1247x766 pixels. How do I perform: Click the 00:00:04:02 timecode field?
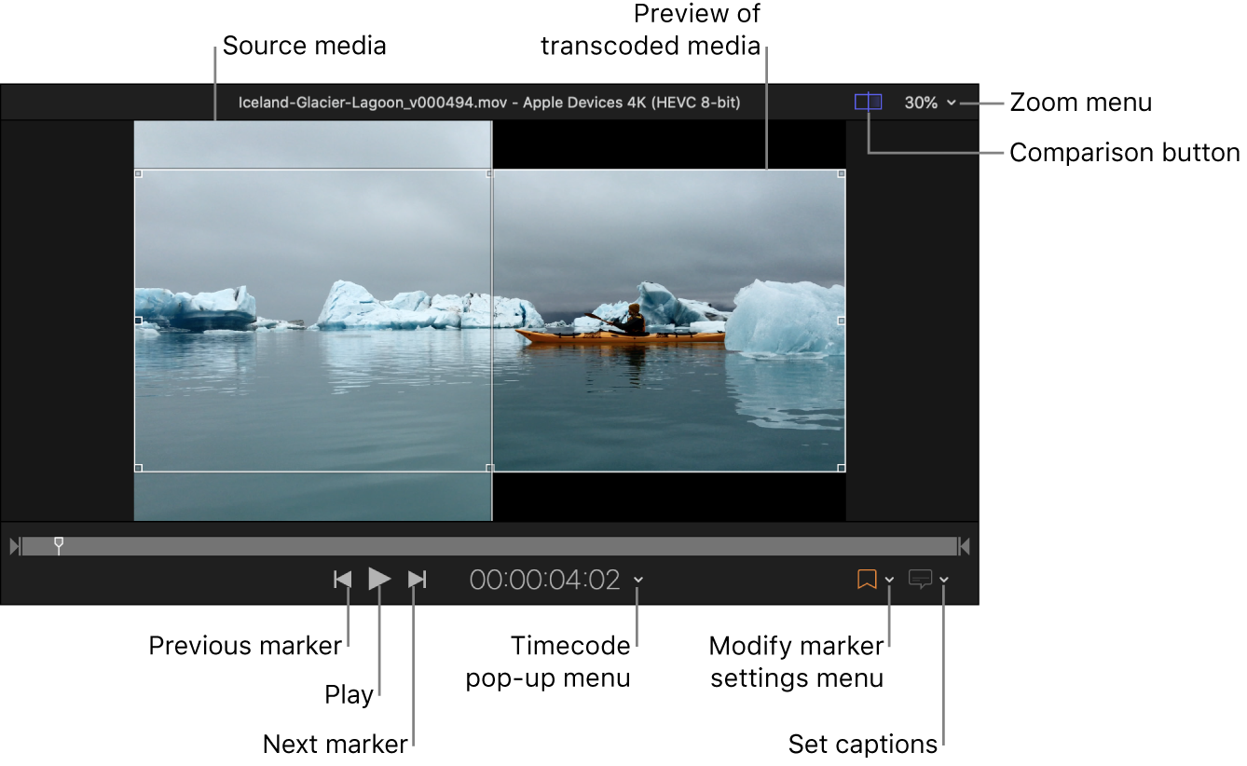pos(544,580)
